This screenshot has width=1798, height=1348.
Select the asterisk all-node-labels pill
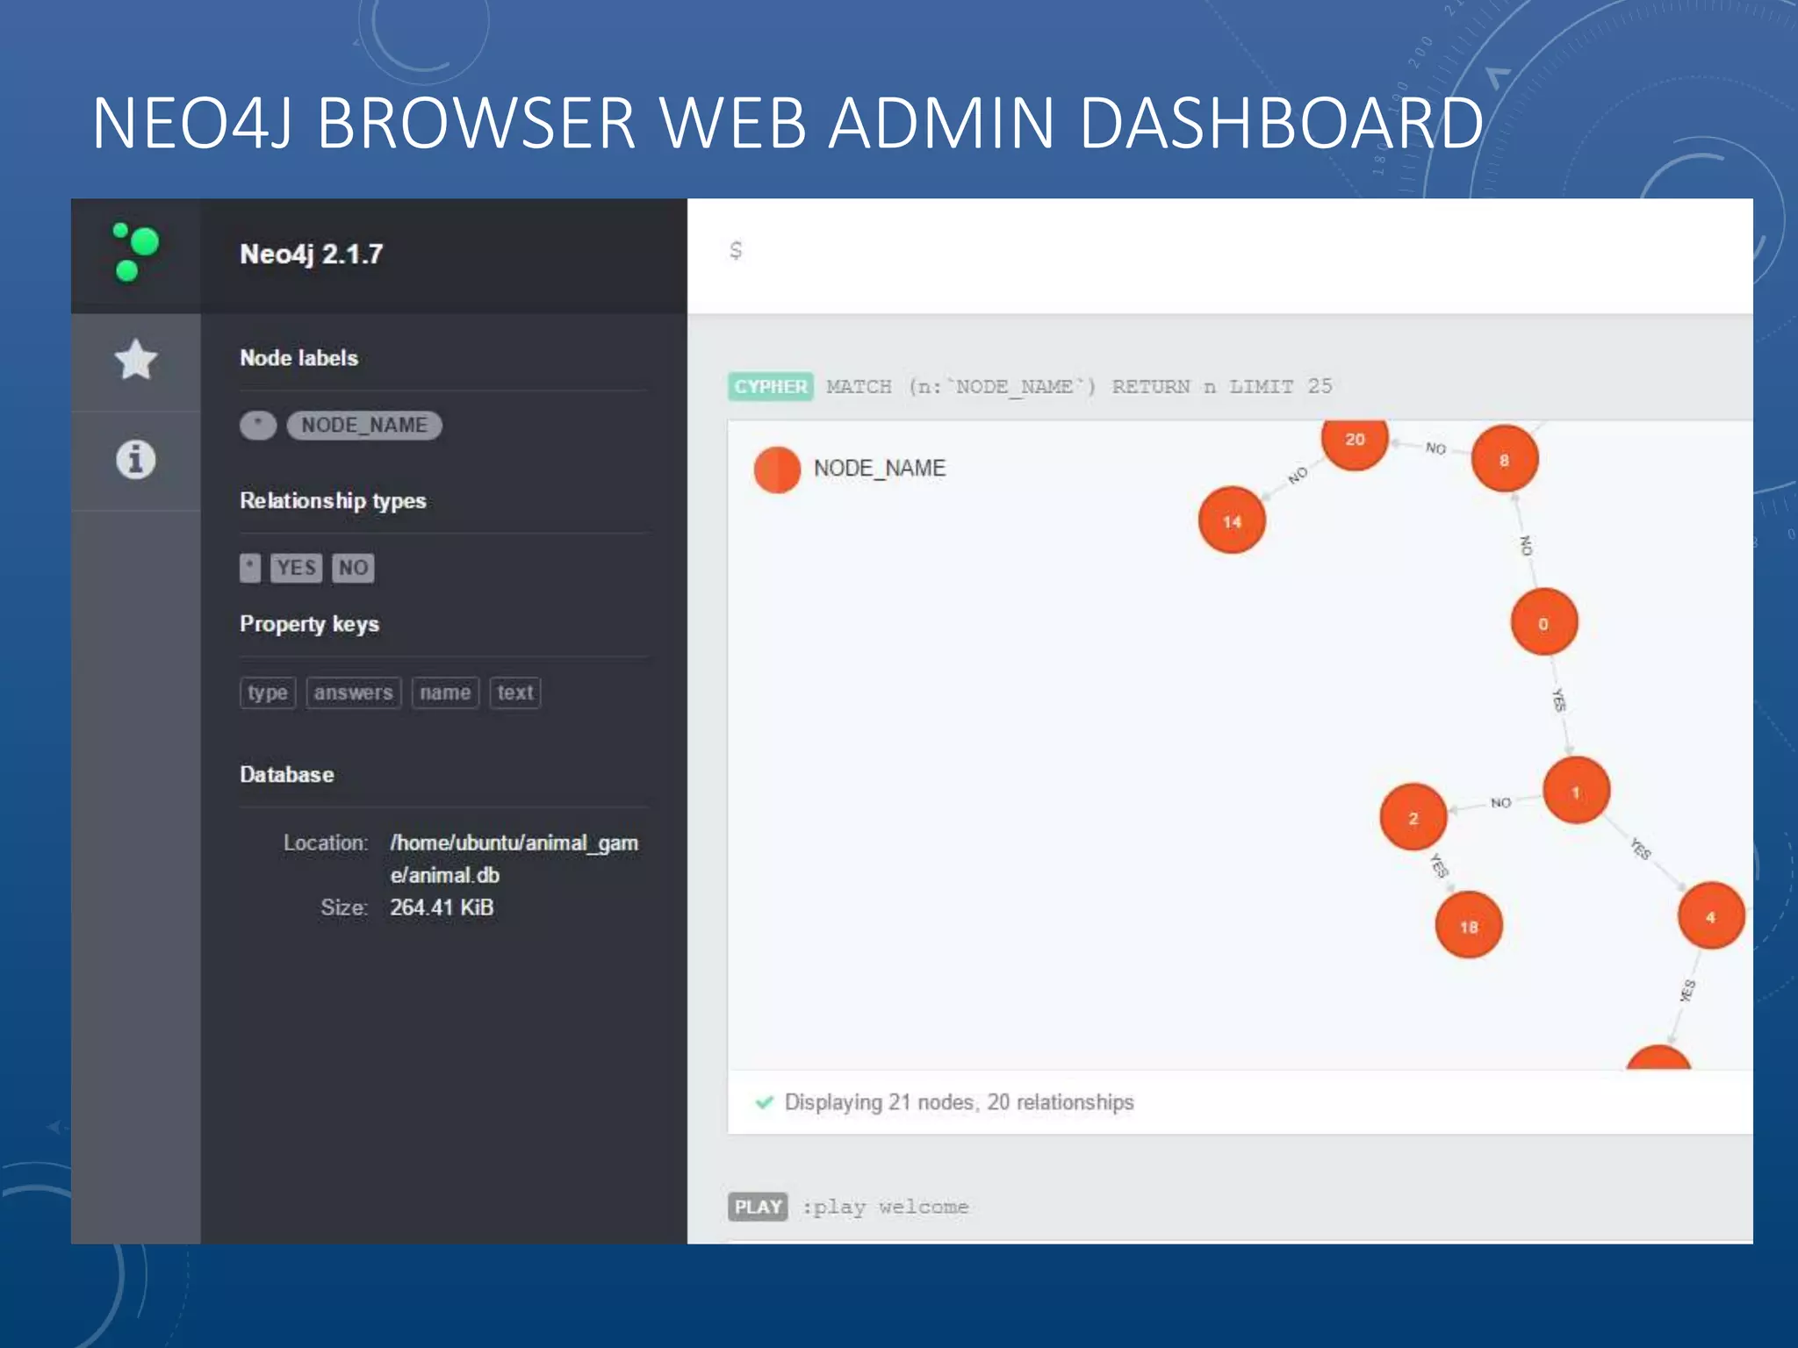(258, 426)
